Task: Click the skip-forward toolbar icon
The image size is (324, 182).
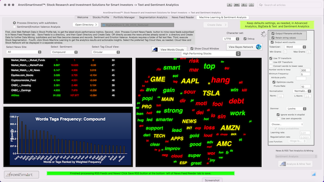Action: click(236, 5)
